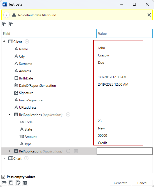The height and width of the screenshot is (187, 154).
Task: Click the text type icon beside URLaddress
Action: point(16,107)
